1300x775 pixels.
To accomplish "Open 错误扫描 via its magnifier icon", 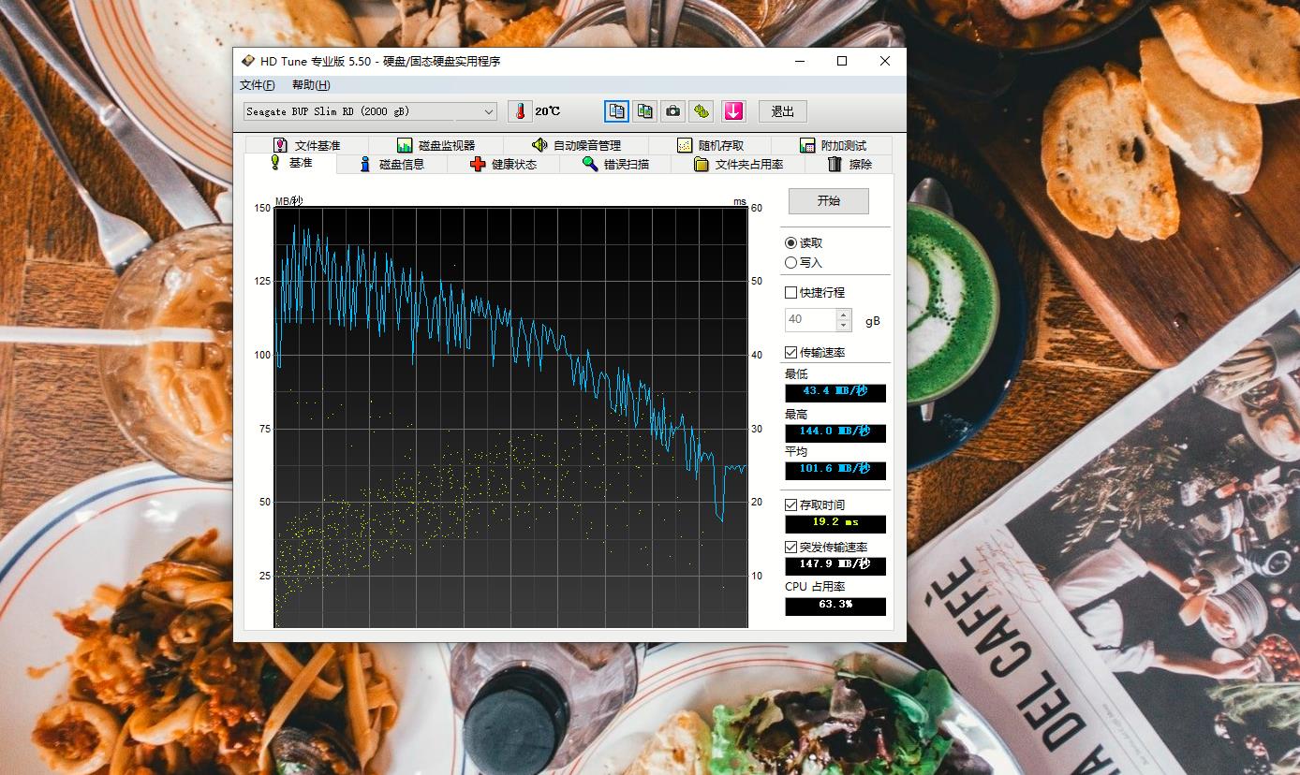I will point(588,164).
